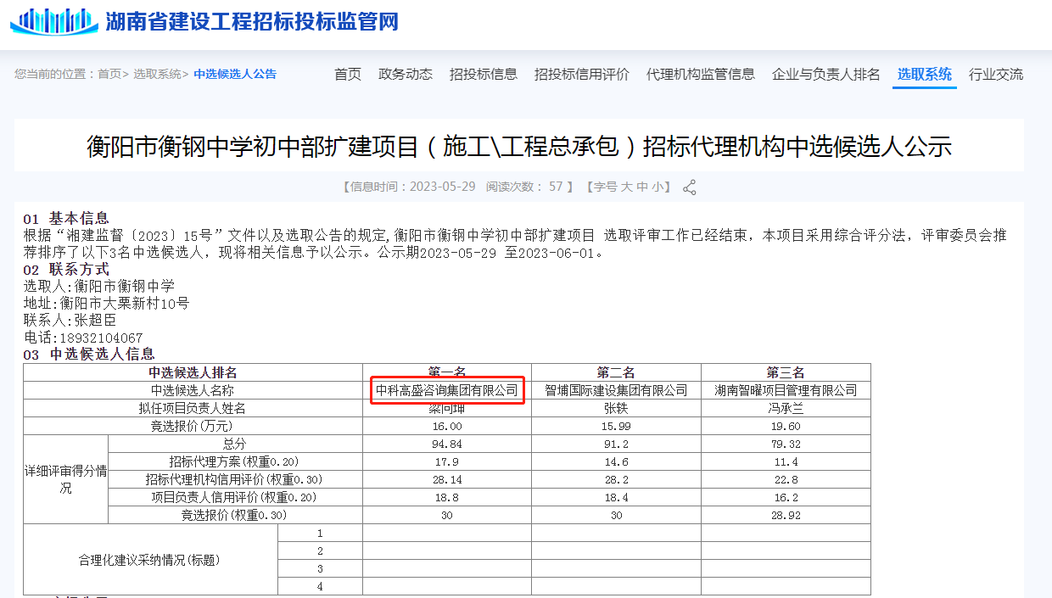Click score cell 18.8

pos(447,497)
